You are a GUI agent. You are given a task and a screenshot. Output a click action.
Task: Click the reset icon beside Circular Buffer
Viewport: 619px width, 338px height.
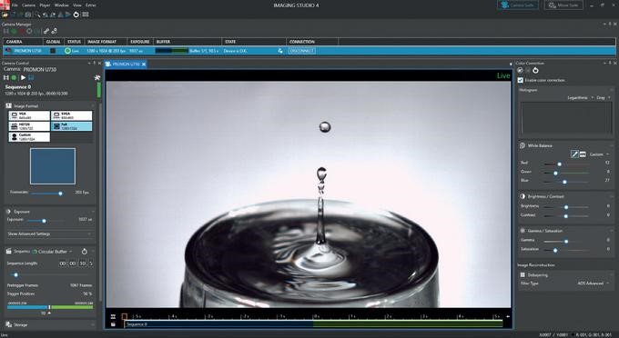pos(84,252)
